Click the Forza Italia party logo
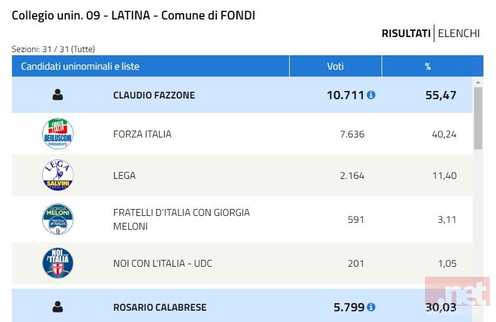This screenshot has width=496, height=322. (x=58, y=134)
